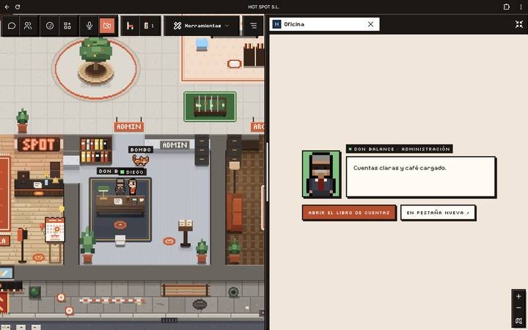Click the battery counter icon
Viewport: 528px width, 330px height.
149,26
